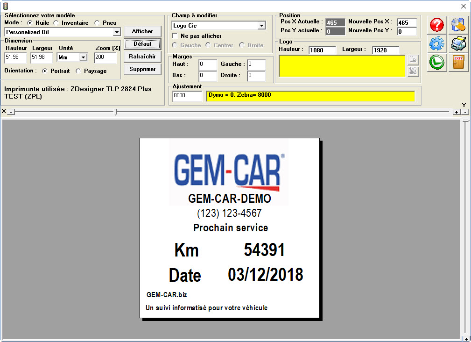Click the Haut margin input field
The image size is (471, 342).
pyautogui.click(x=208, y=64)
